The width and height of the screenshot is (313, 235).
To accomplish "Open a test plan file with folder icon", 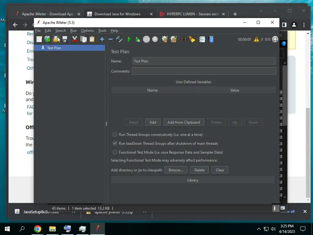I will (x=56, y=39).
